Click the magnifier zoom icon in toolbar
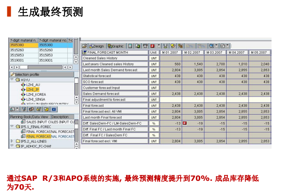Viewport: 294px width, 195px height. pyautogui.click(x=212, y=46)
